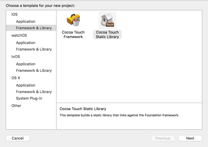Show tvOS Framework & Library templates

(x=34, y=70)
